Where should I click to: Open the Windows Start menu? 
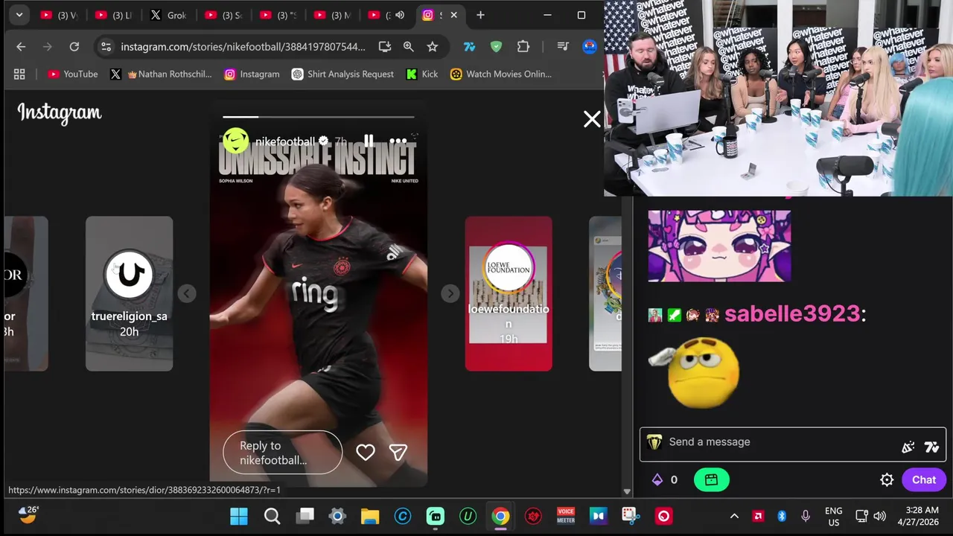click(x=239, y=516)
